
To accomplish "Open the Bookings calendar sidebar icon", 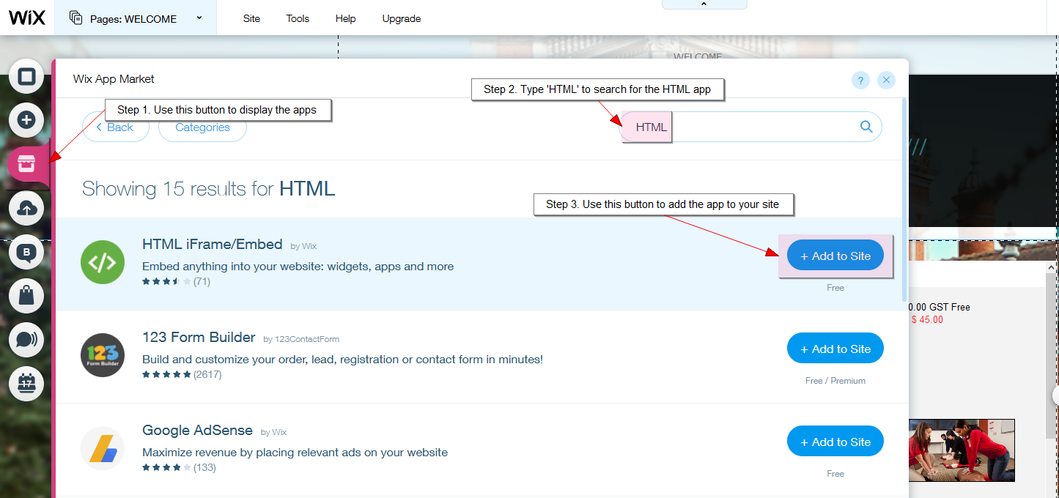I will tap(26, 382).
